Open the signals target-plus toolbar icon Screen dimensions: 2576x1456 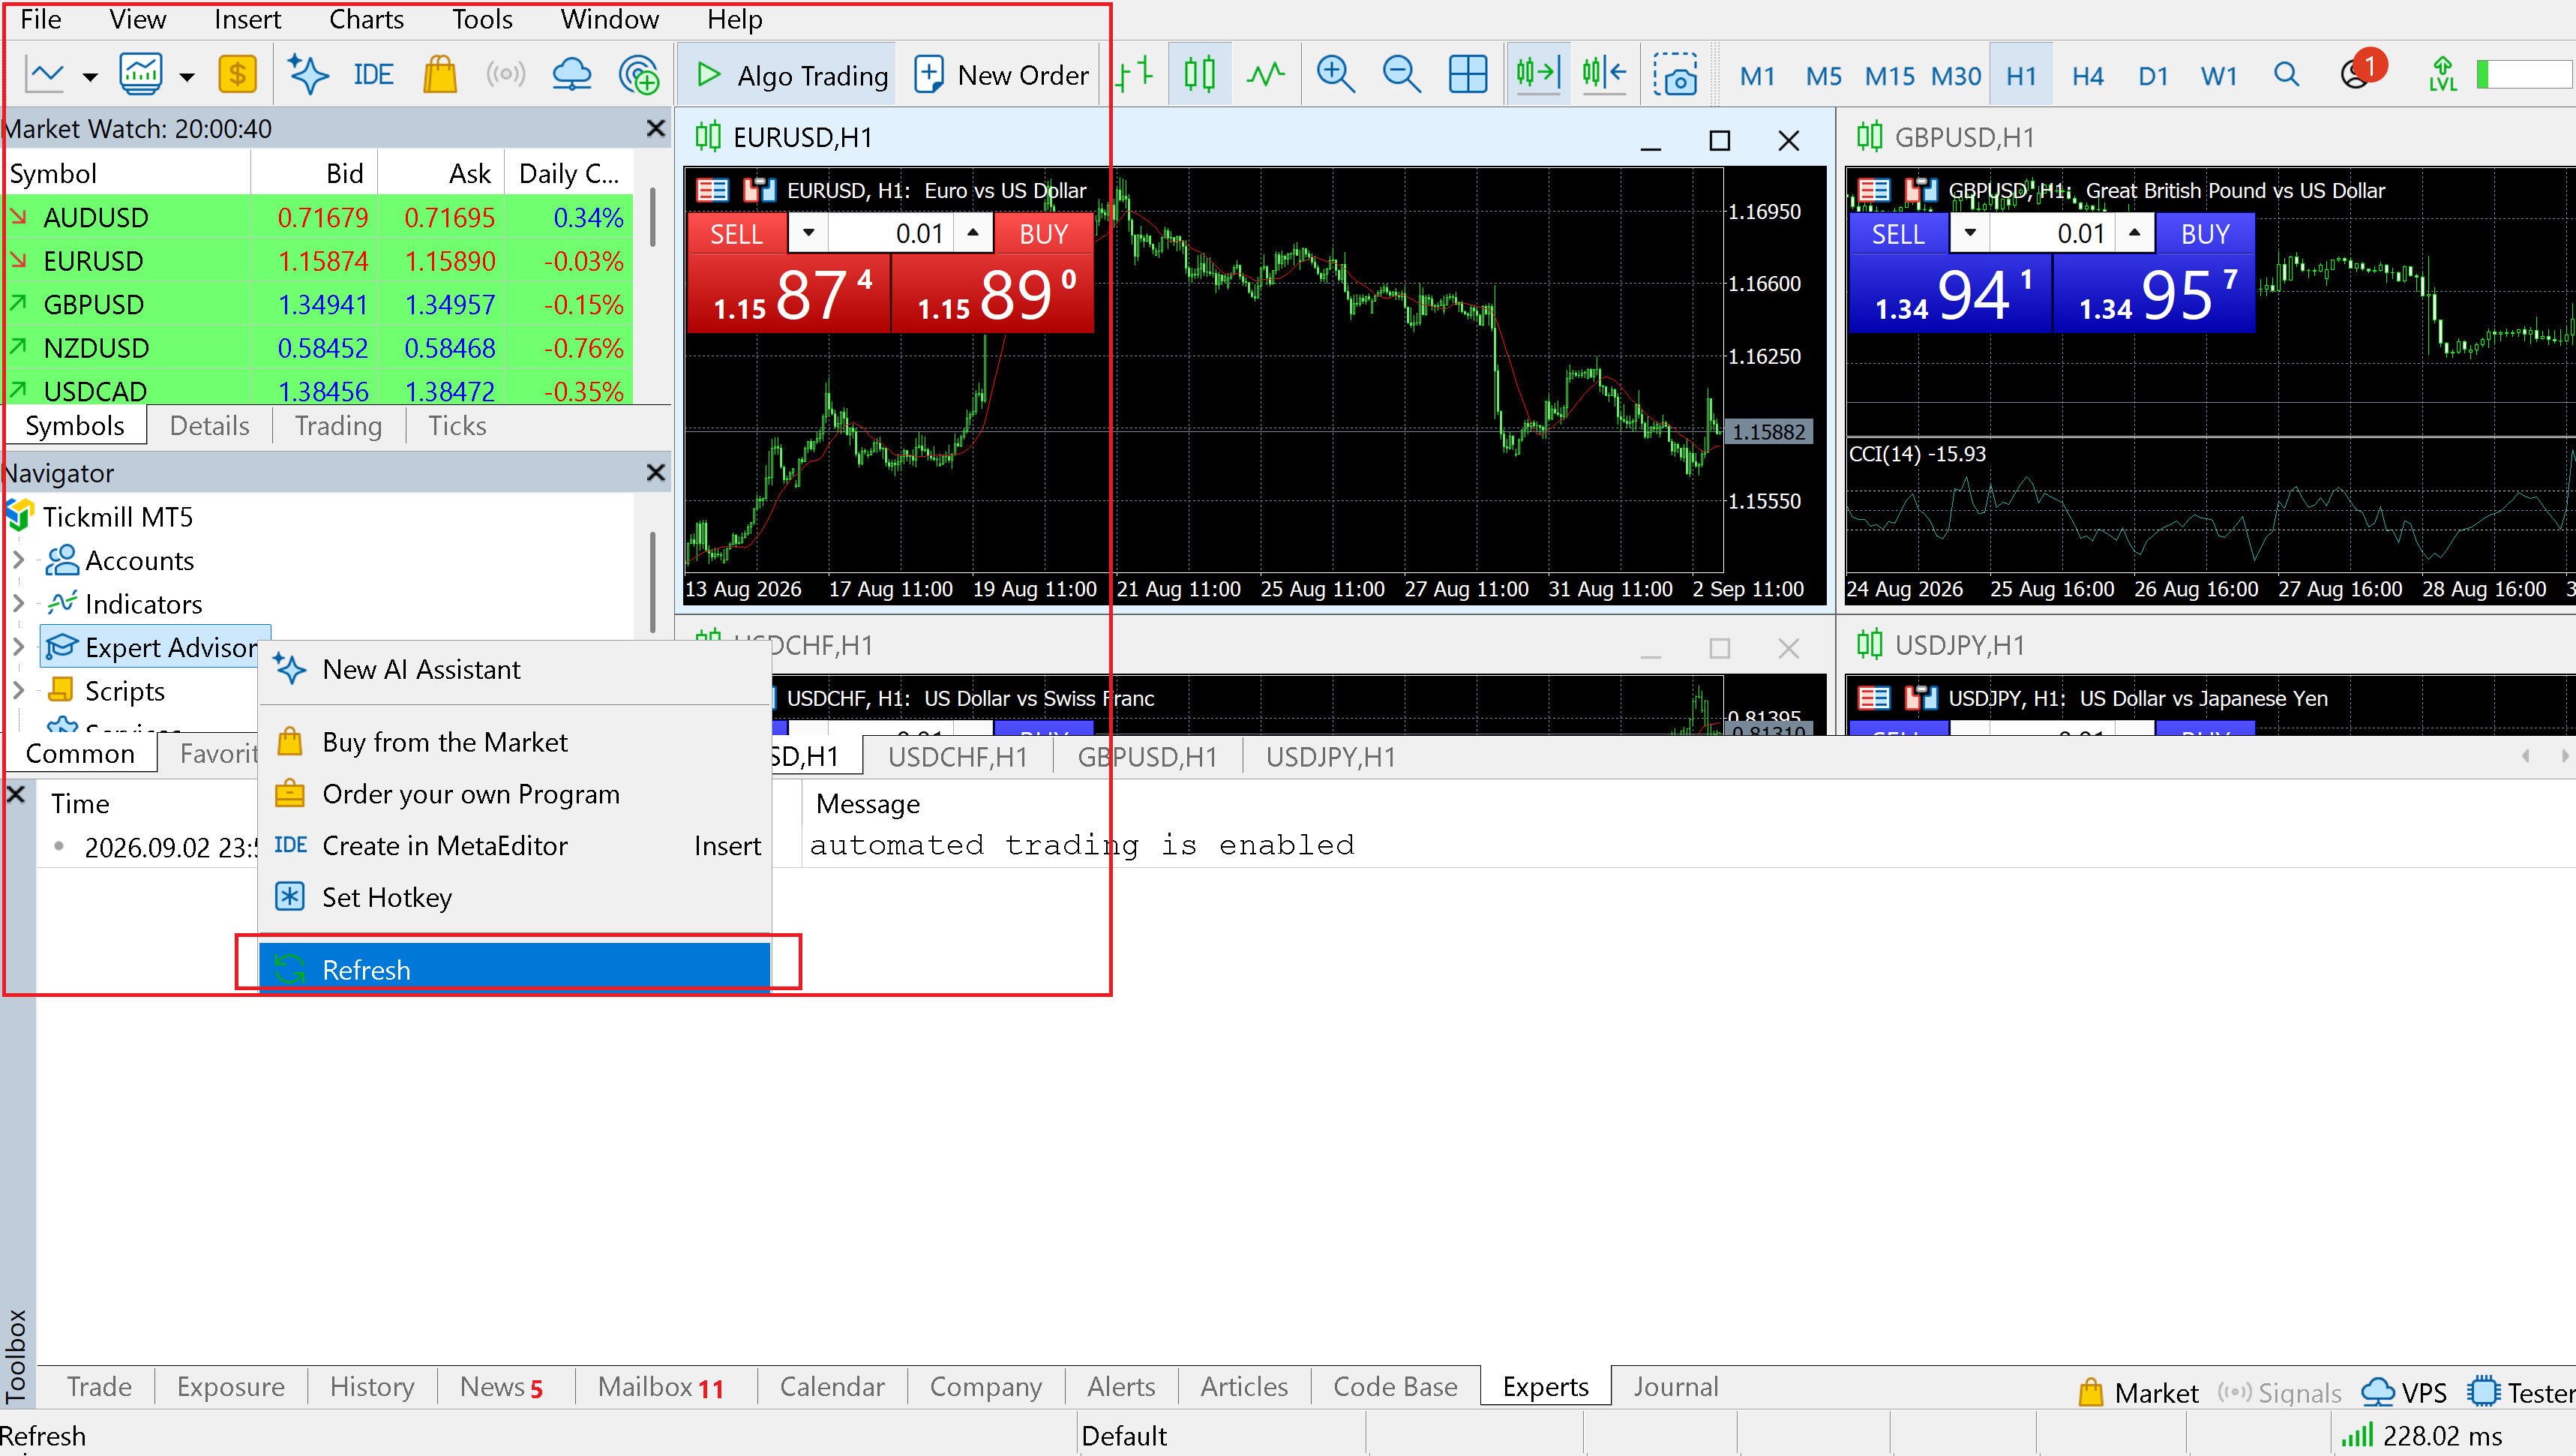coord(639,75)
